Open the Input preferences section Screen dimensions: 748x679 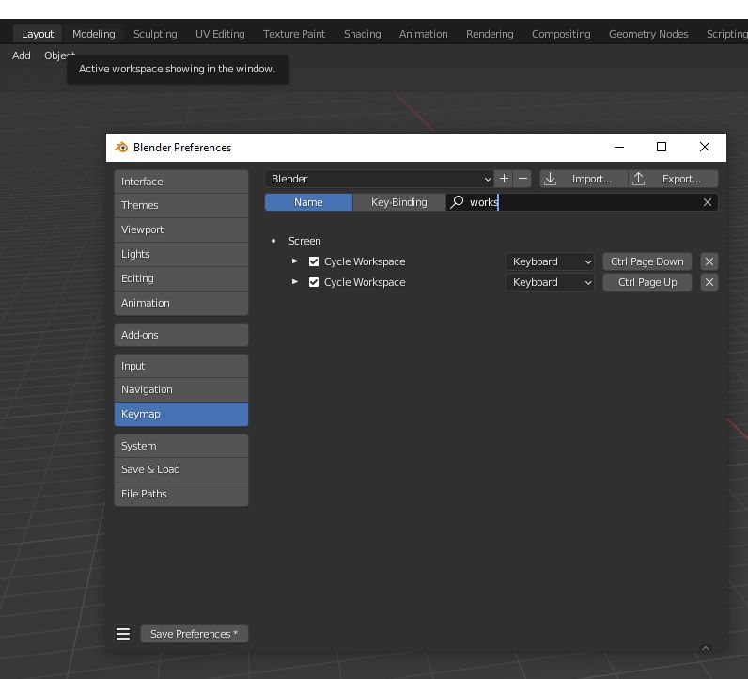(181, 366)
